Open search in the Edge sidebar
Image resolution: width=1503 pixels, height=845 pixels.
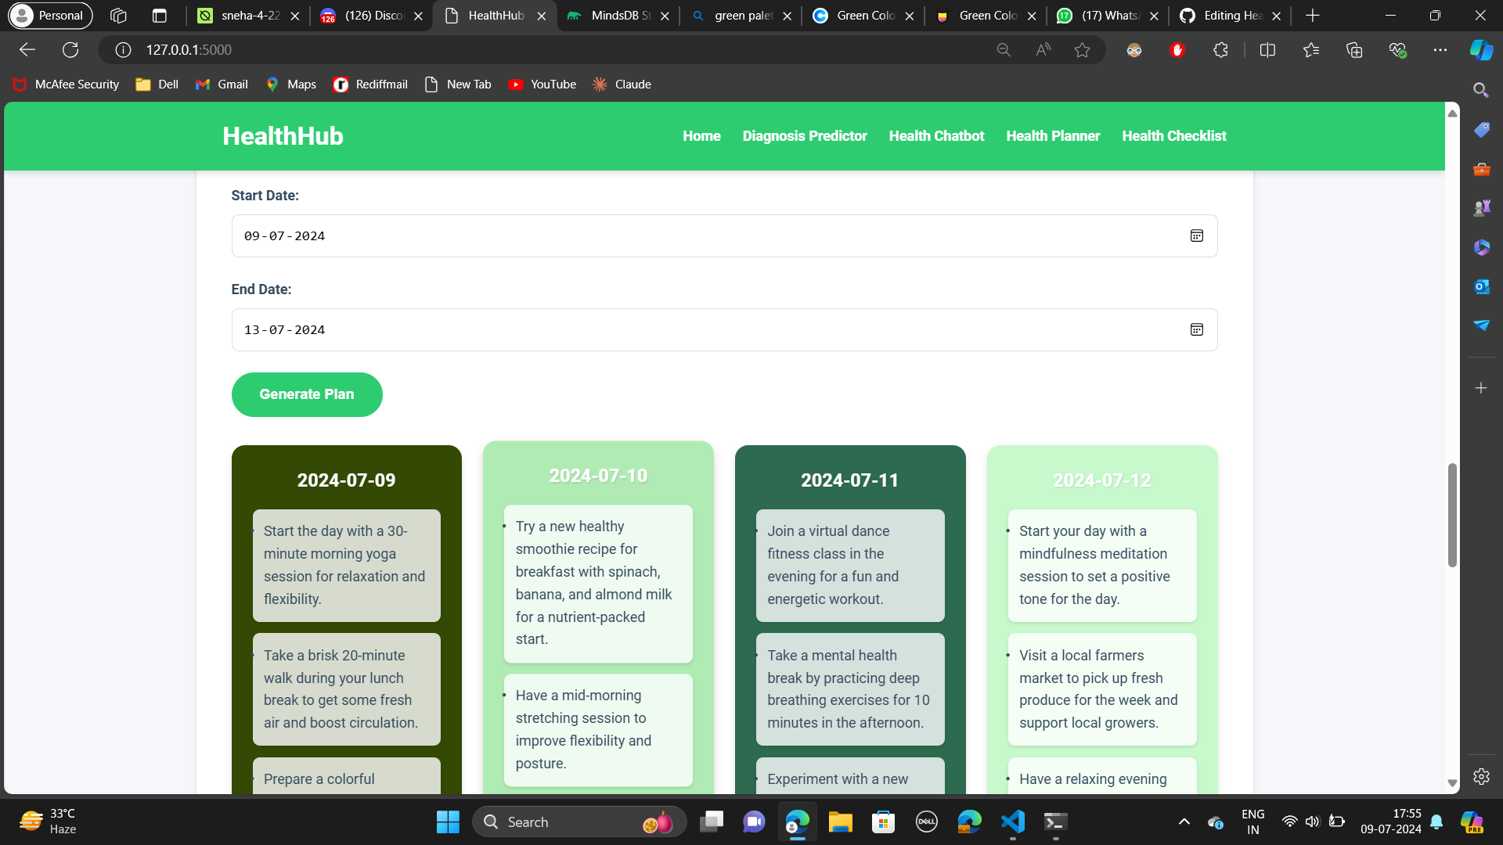[x=1482, y=90]
